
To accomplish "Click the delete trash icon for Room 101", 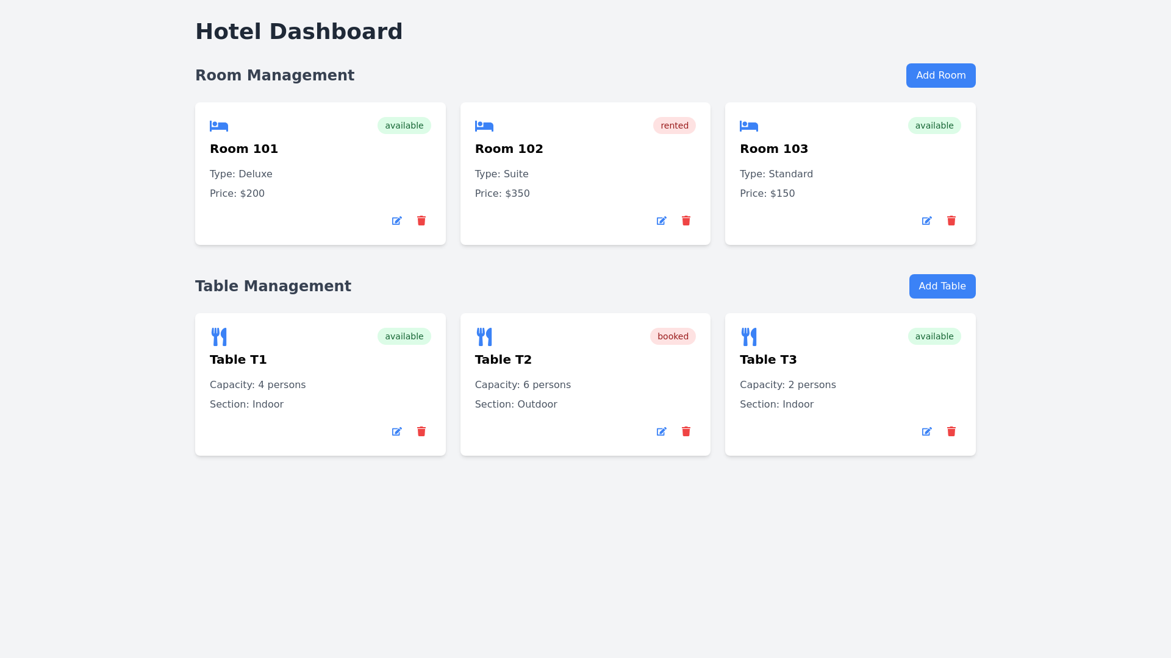I will tap(421, 221).
